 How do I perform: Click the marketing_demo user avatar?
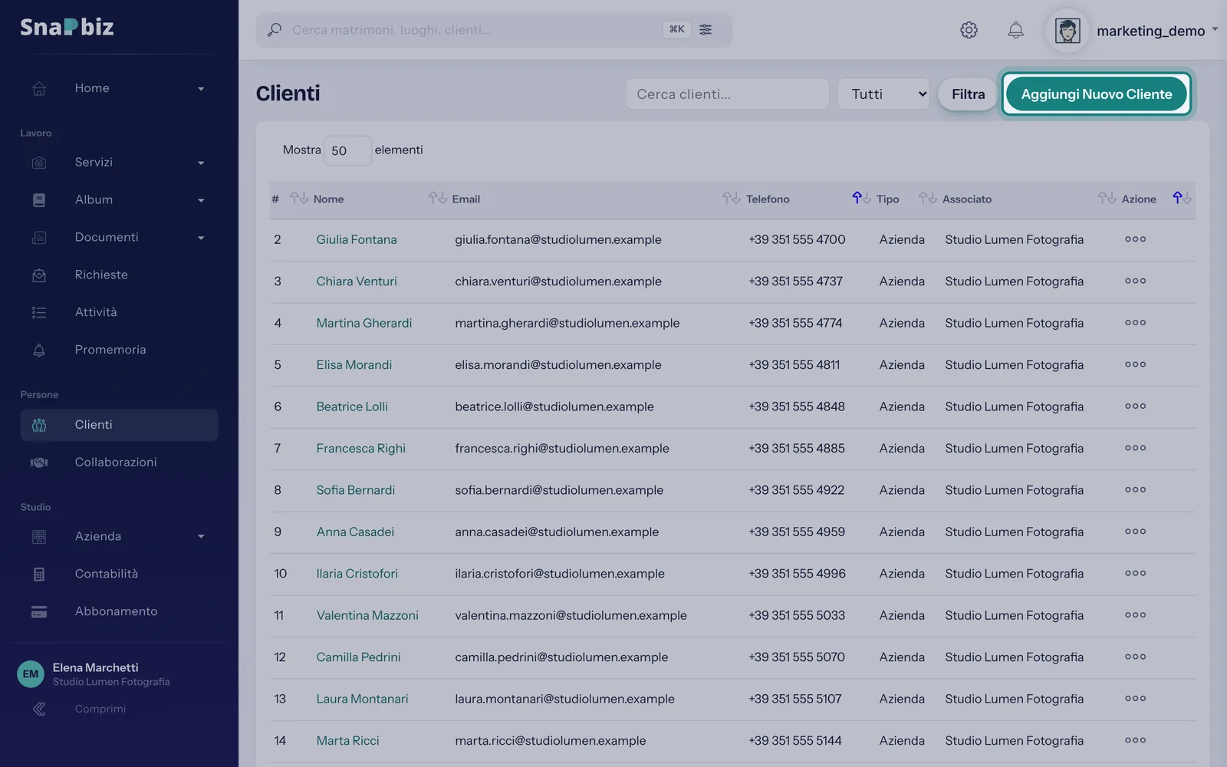[x=1067, y=31]
